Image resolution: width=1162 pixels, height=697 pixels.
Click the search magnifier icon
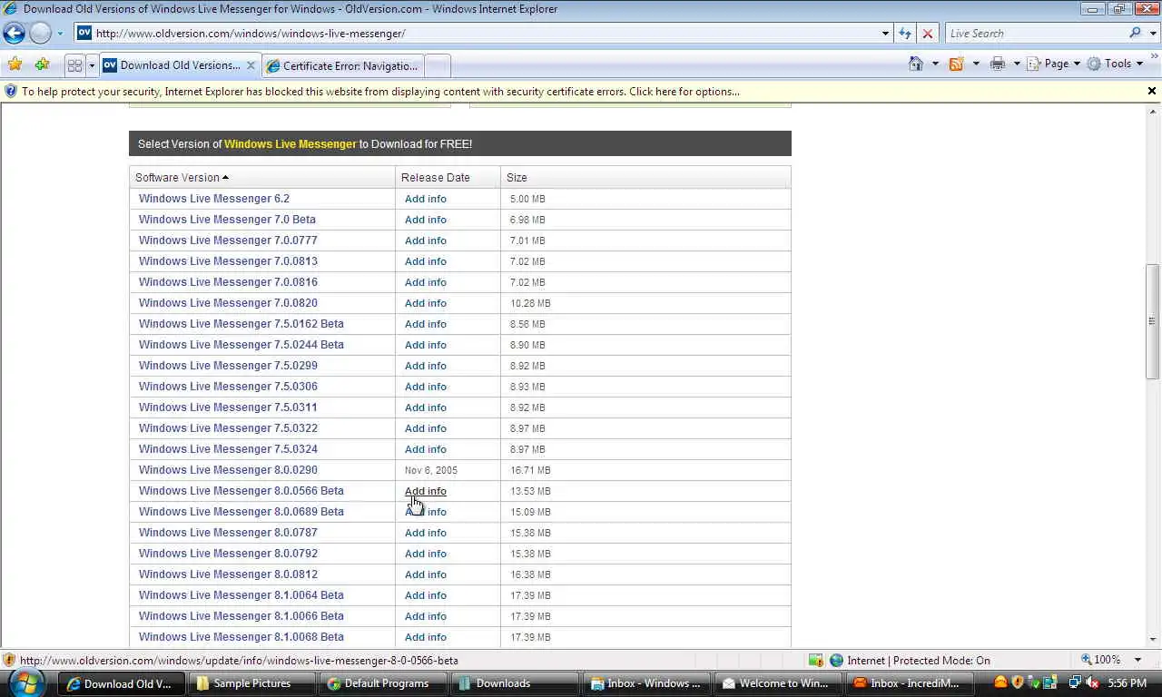point(1136,34)
